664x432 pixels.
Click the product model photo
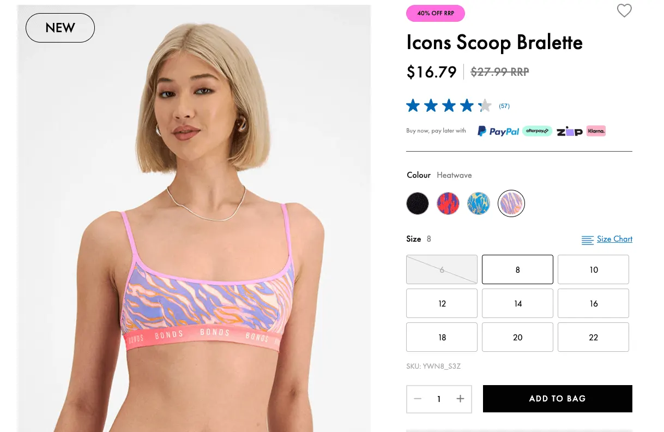point(194,218)
